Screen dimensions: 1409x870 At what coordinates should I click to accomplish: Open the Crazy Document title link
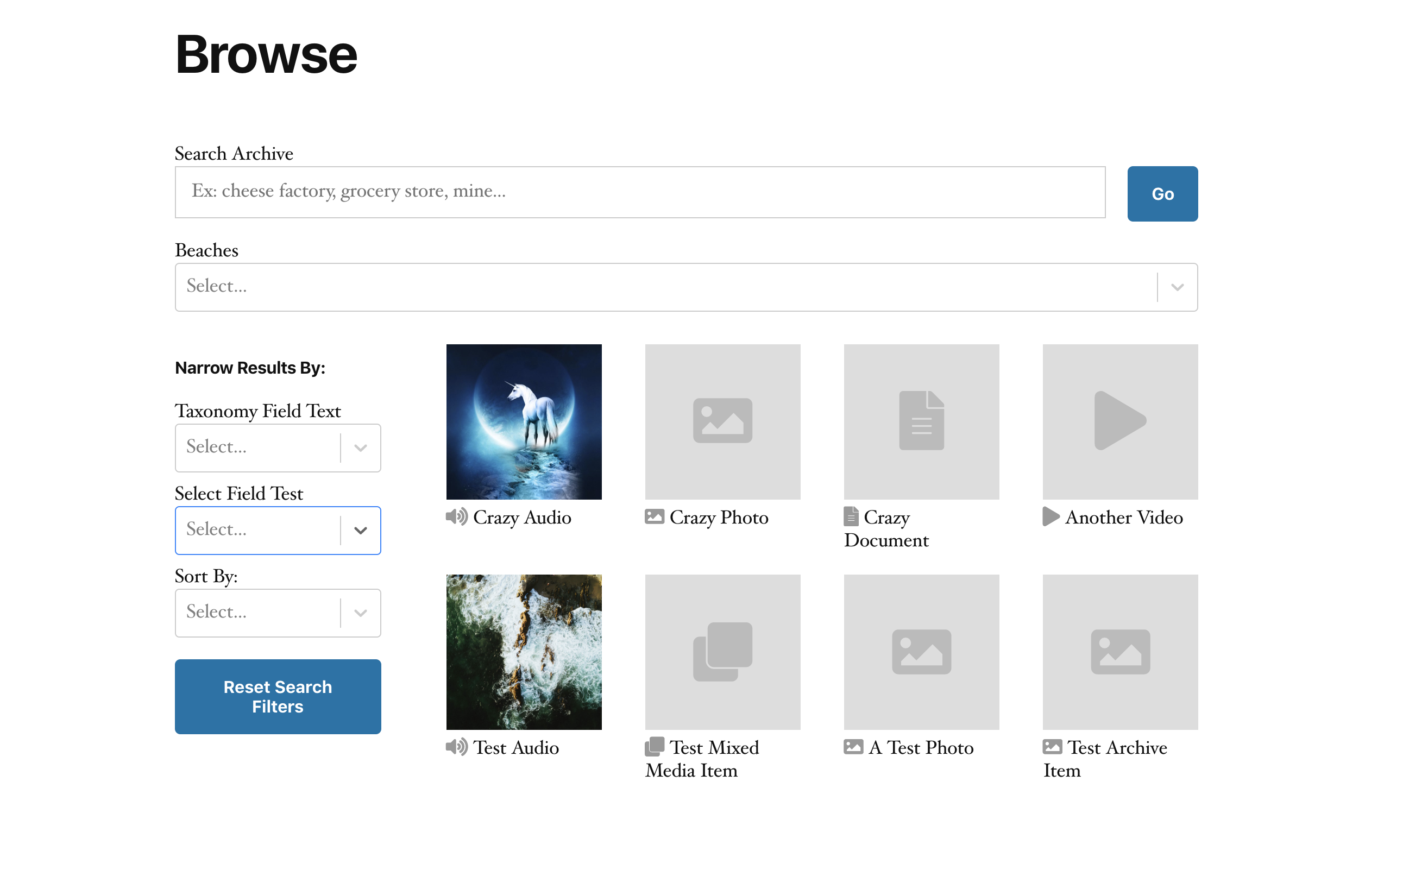coord(886,528)
